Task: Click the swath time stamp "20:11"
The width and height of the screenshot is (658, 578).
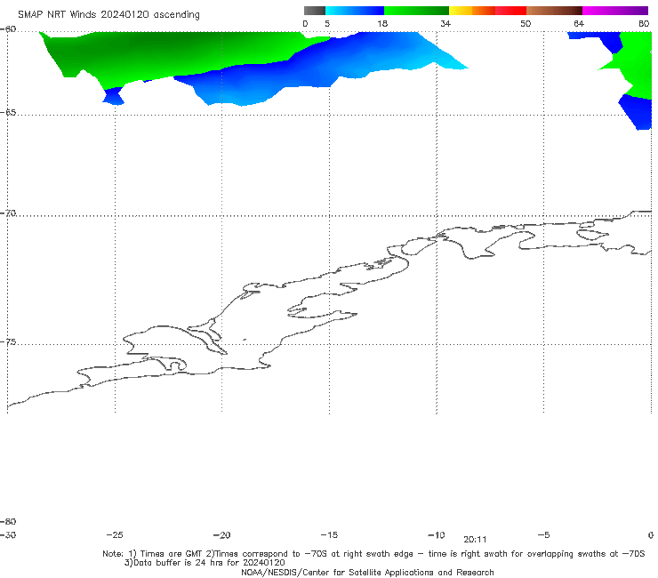Action: [475, 540]
